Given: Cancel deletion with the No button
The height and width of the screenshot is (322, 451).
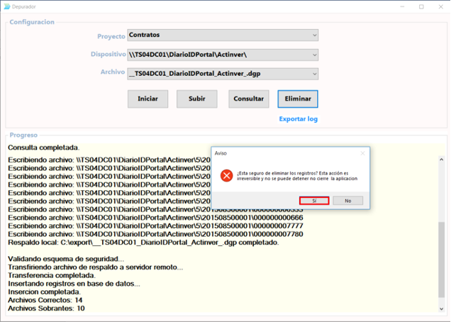Looking at the screenshot, I should [x=347, y=201].
